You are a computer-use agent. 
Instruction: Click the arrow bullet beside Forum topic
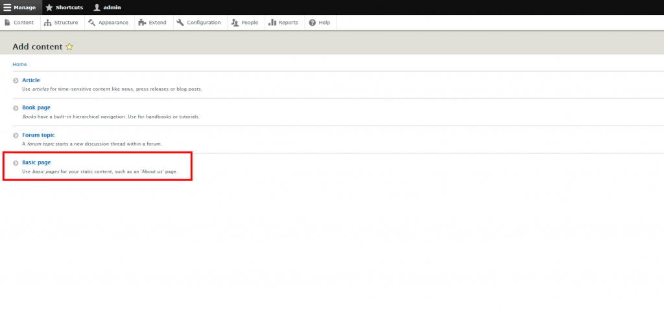click(x=16, y=135)
